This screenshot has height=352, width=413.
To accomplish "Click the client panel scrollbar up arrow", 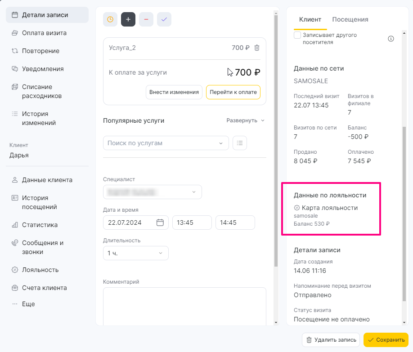I will (x=404, y=33).
